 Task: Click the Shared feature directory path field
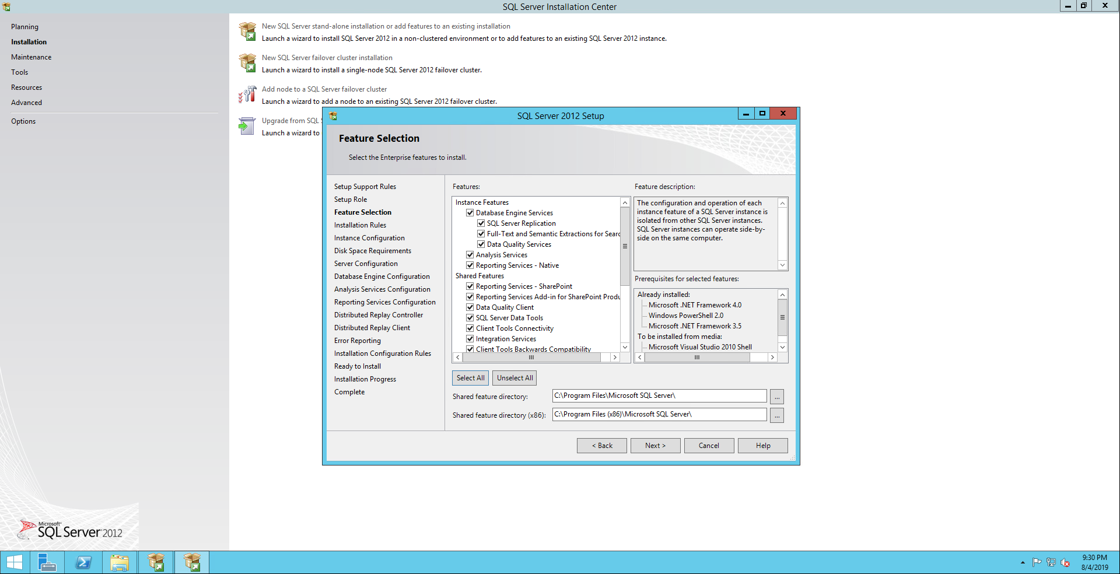659,396
